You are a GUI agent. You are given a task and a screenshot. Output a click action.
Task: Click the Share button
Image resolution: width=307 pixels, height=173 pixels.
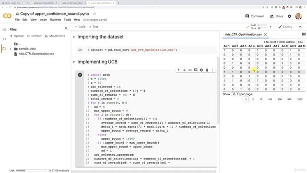[276, 16]
